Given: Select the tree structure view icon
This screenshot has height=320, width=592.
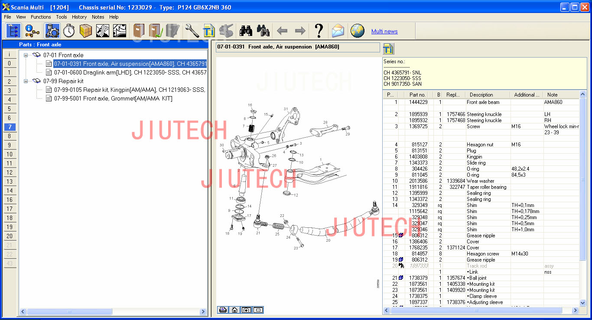Looking at the screenshot, I should (14, 31).
